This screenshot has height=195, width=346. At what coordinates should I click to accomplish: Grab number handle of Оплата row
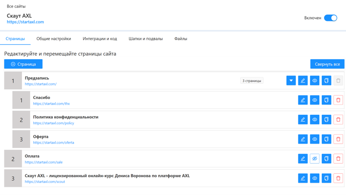tap(13, 159)
